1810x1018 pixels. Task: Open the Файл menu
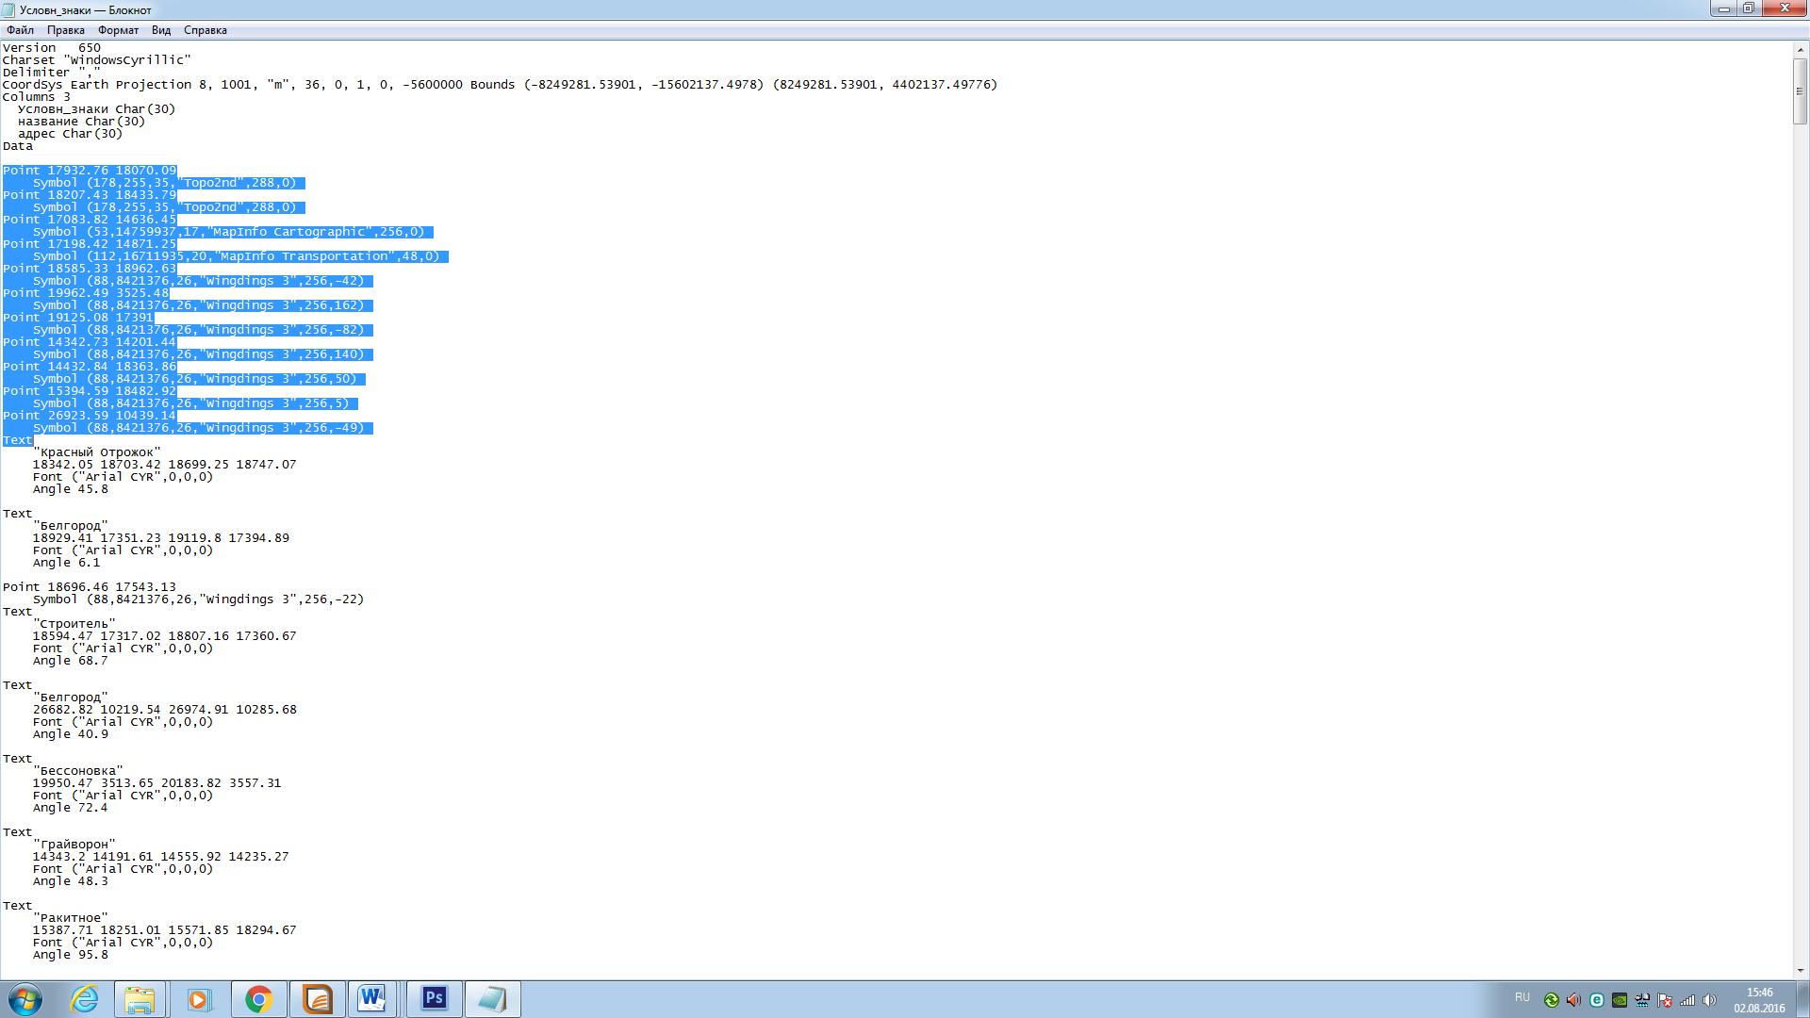click(20, 30)
